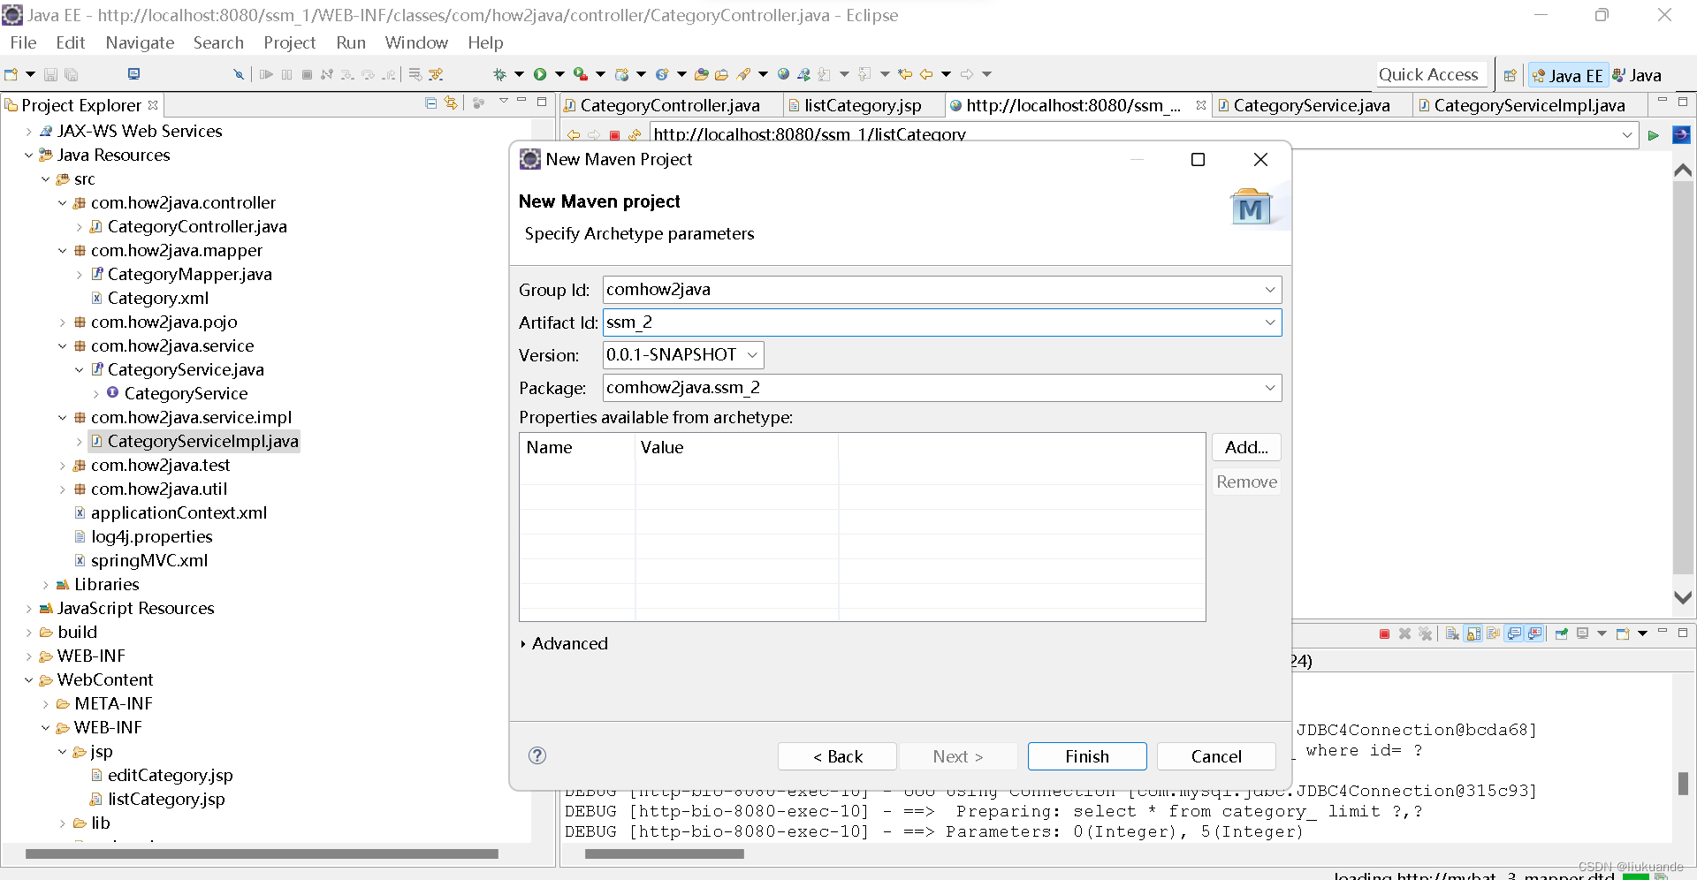Click the green Run launch icon
The height and width of the screenshot is (880, 1697).
tap(540, 74)
